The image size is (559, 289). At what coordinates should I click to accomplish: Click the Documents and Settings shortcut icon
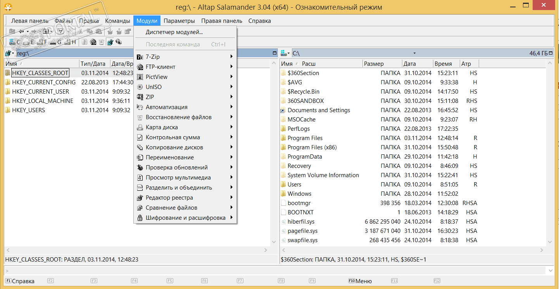click(283, 110)
